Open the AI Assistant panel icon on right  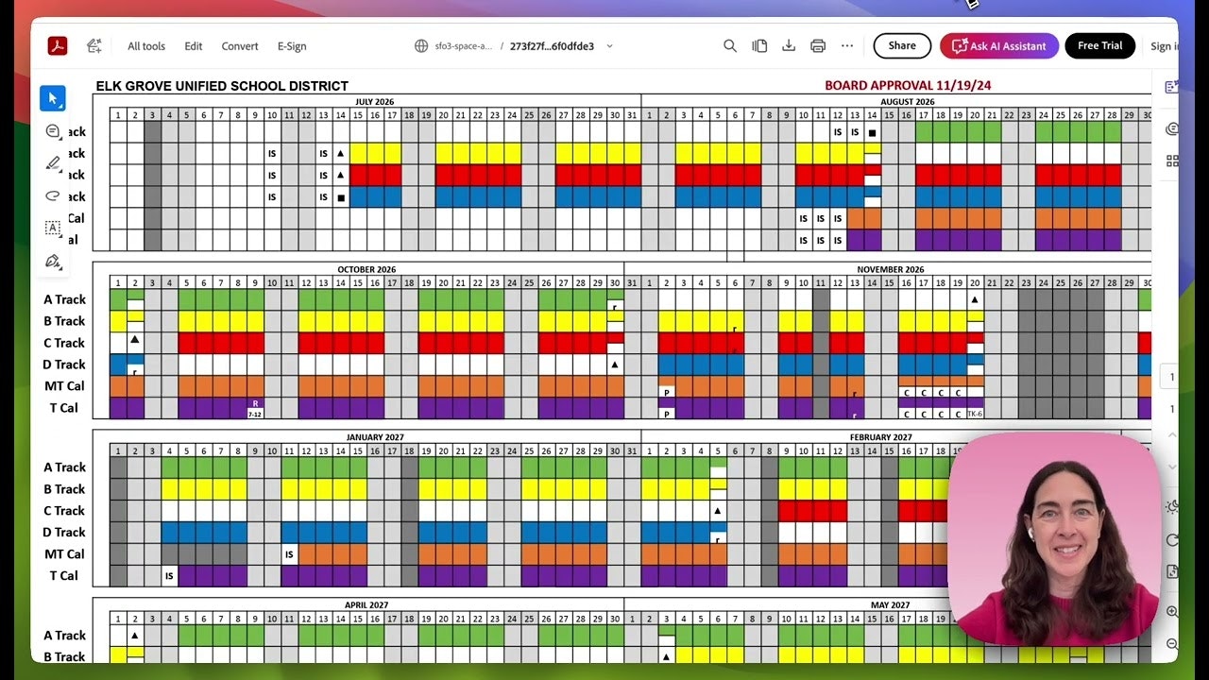[x=1171, y=87]
